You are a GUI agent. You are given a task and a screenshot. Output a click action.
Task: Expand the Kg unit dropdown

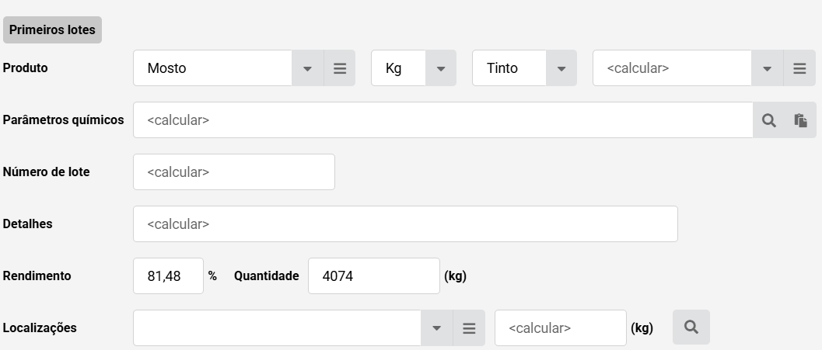(x=441, y=68)
